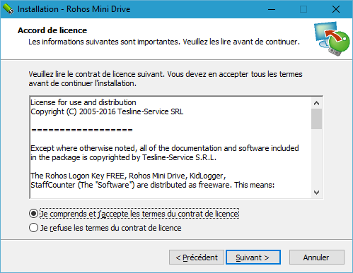Cancel installation with Annuler button
The width and height of the screenshot is (353, 273).
tap(317, 257)
